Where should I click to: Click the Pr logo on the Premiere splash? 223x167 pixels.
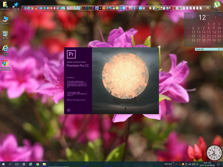click(71, 54)
